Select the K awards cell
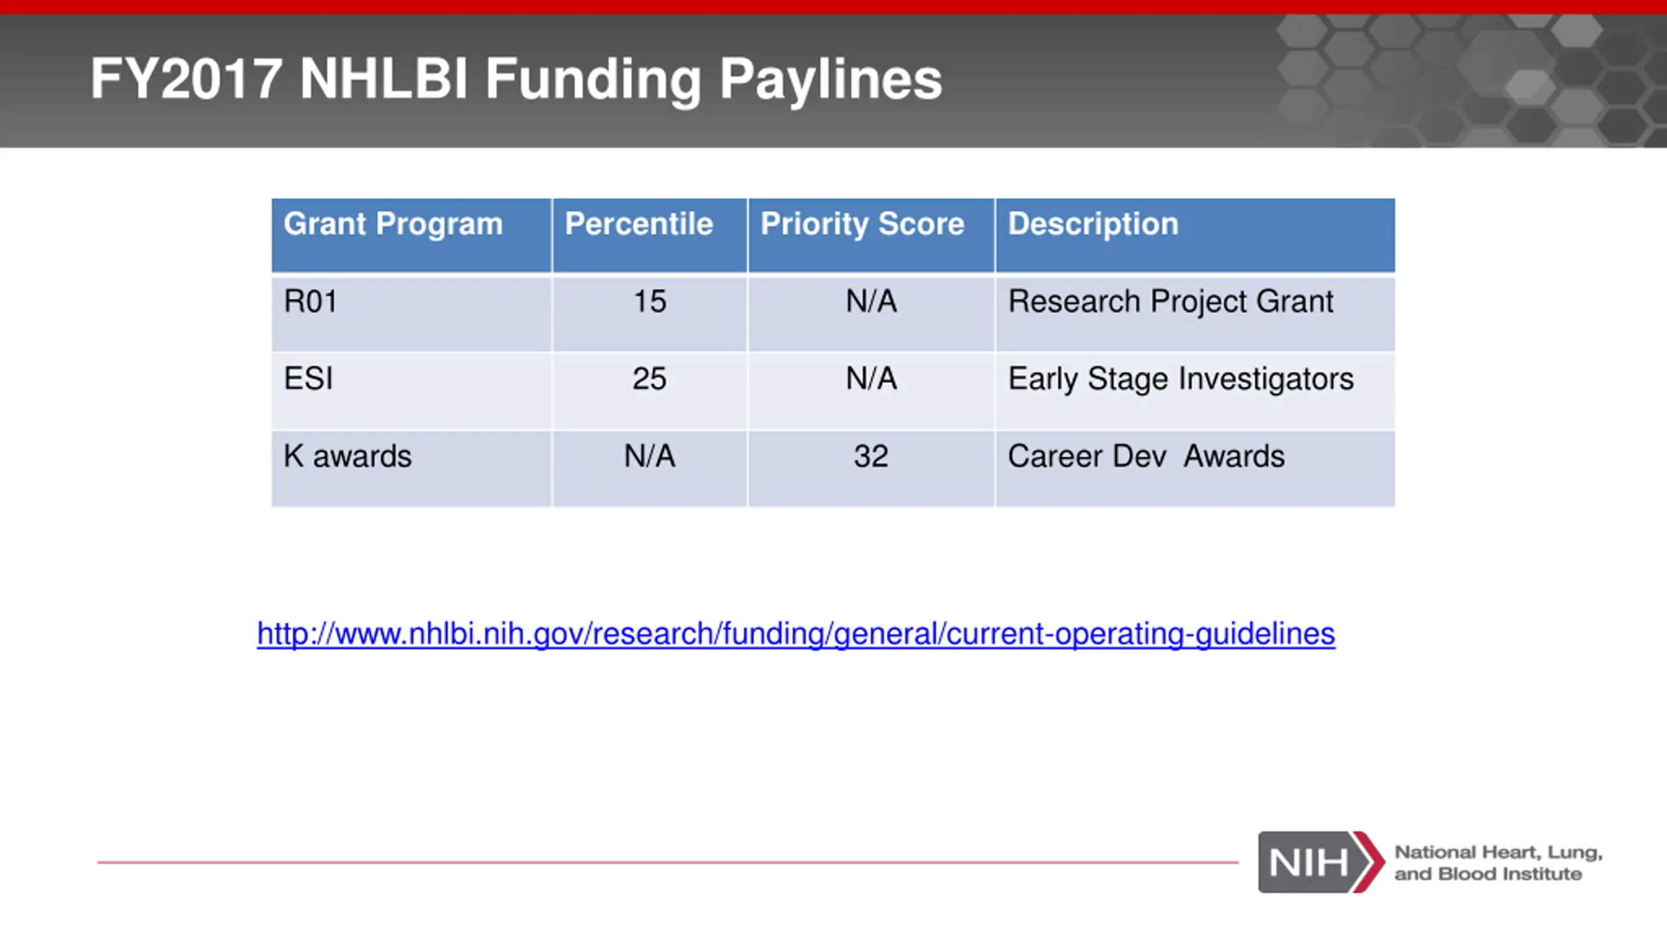 412,469
